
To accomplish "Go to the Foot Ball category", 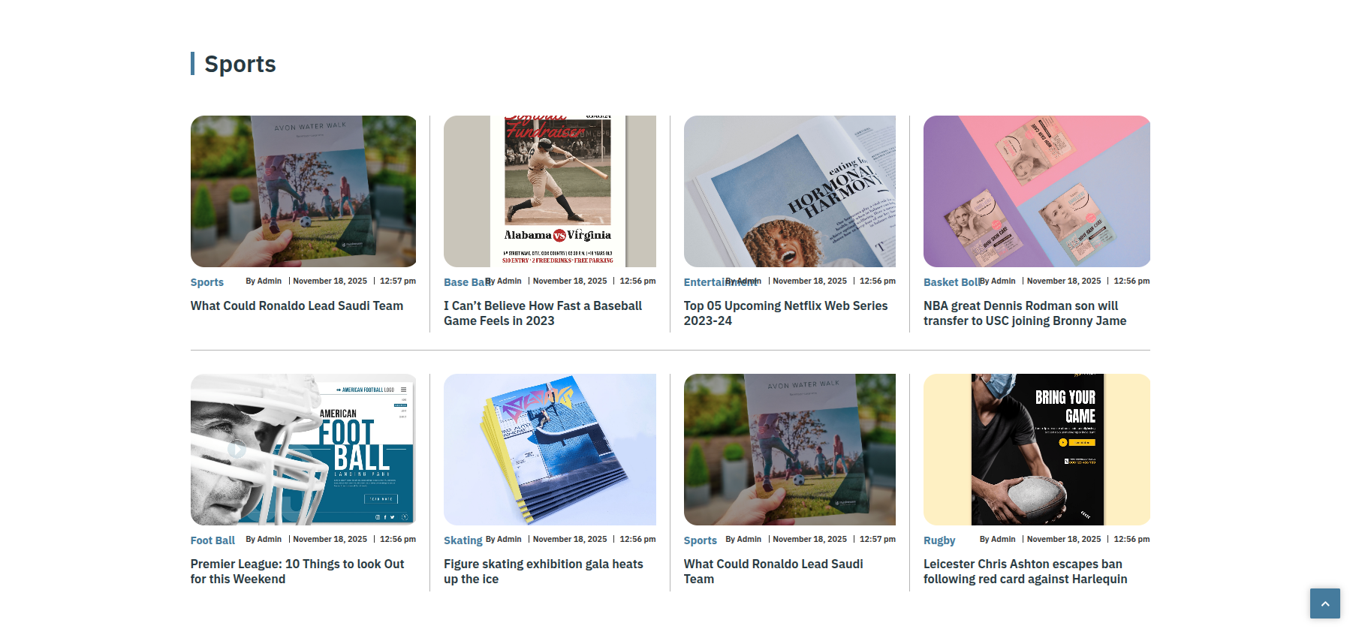I will pos(212,540).
